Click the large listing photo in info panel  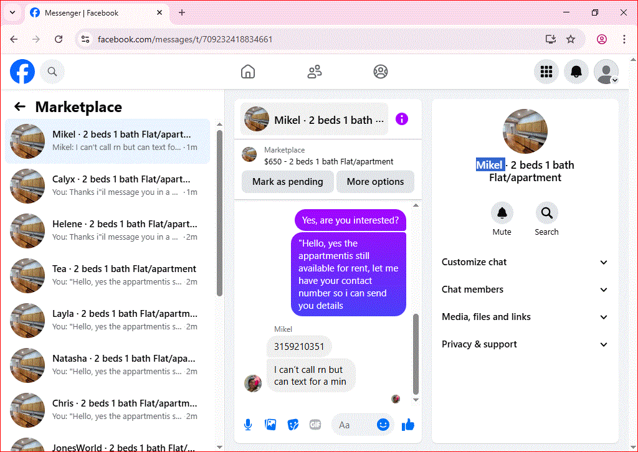(x=525, y=131)
